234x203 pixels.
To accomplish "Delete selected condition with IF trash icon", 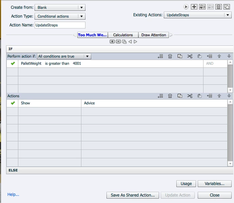I will coord(170,56).
